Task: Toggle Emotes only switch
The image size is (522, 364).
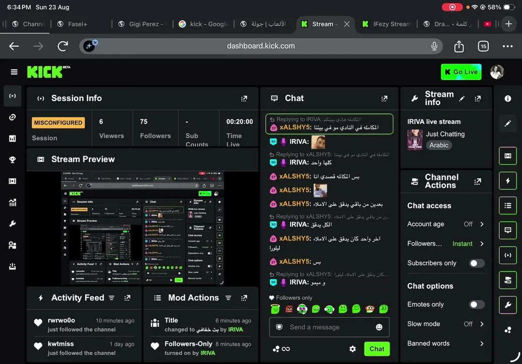Action: pyautogui.click(x=477, y=305)
